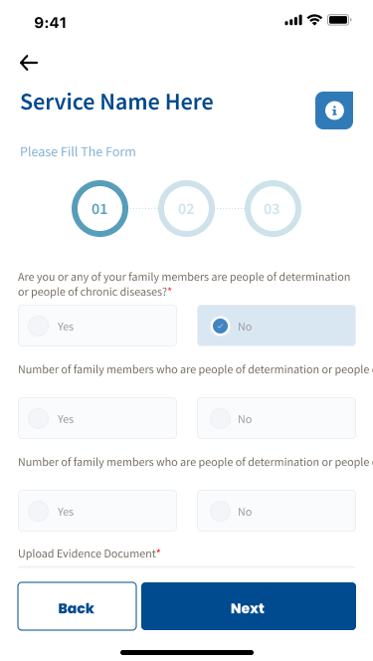This screenshot has height=661, width=373.
Task: Tap the home indicator bar
Action: tap(187, 652)
